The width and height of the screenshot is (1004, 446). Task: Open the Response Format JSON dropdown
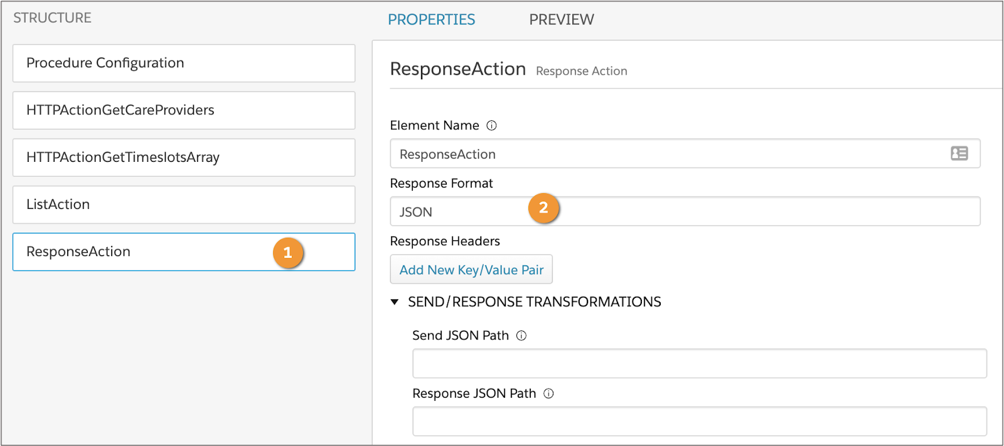[x=685, y=211]
